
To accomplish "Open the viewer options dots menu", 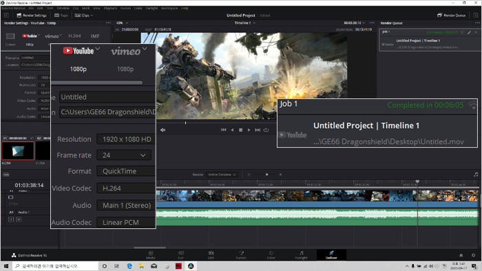I will click(372, 23).
